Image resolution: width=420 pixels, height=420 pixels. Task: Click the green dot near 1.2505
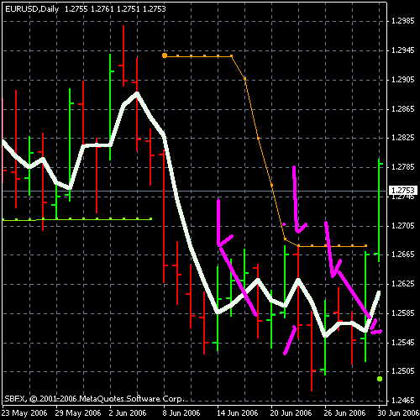pos(380,379)
